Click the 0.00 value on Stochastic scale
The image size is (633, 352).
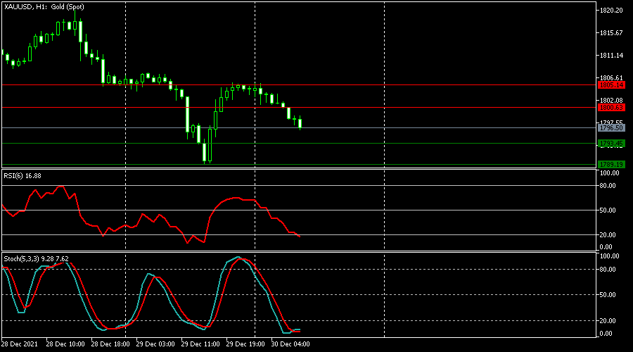click(x=606, y=334)
